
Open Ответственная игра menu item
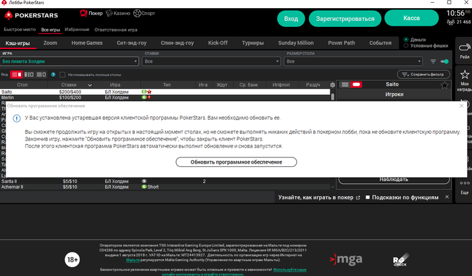(116, 30)
